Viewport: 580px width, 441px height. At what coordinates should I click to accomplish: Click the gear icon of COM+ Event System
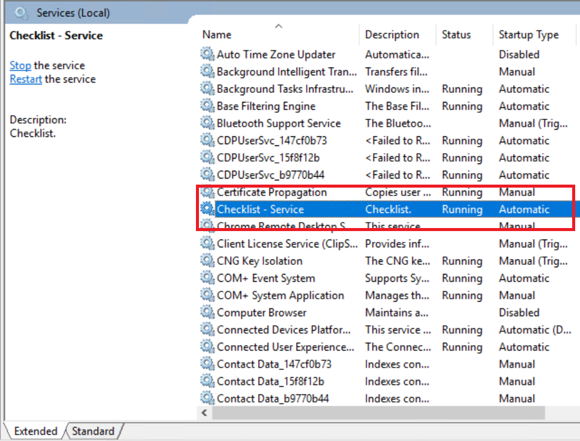pos(207,278)
